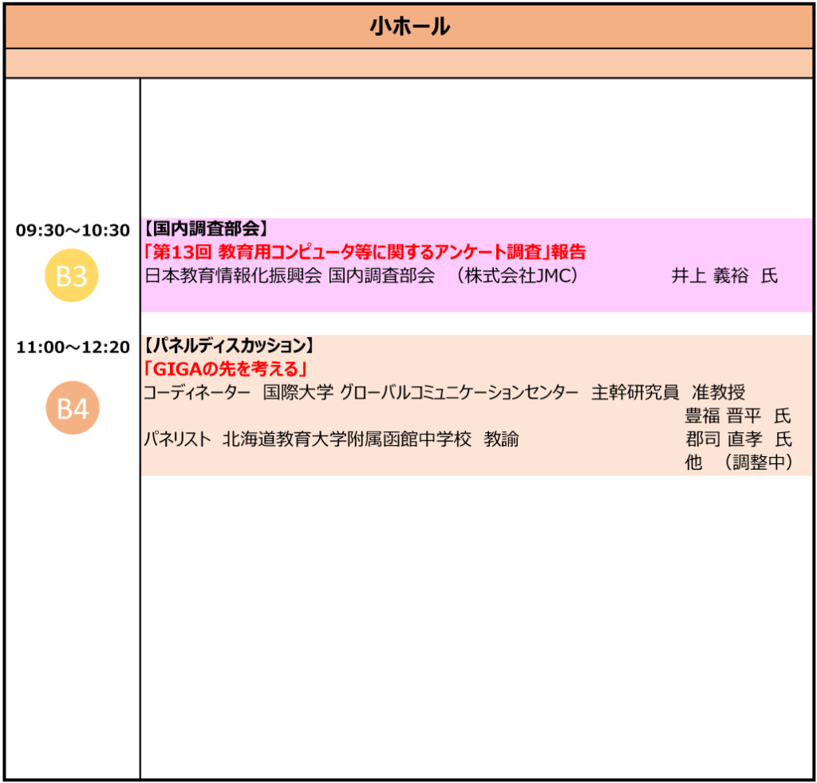Screen dimensions: 817x783
Task: Select speaker name 井上 義裕 氏
Action: pos(724,277)
